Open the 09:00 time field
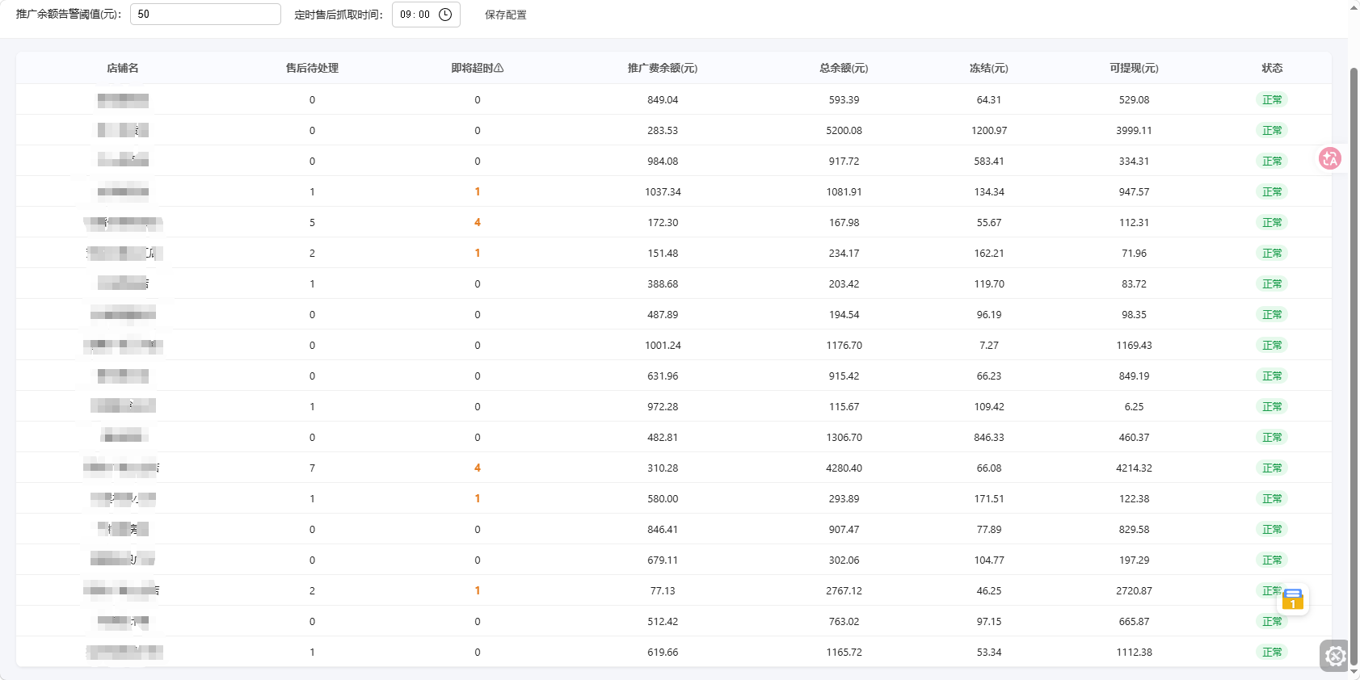This screenshot has height=680, width=1360. 426,15
